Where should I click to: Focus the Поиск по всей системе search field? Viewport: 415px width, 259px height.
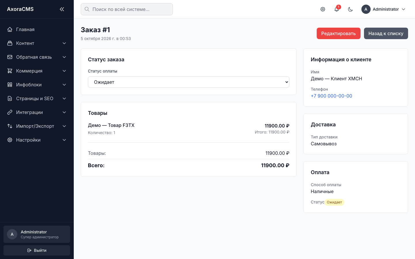pyautogui.click(x=127, y=9)
